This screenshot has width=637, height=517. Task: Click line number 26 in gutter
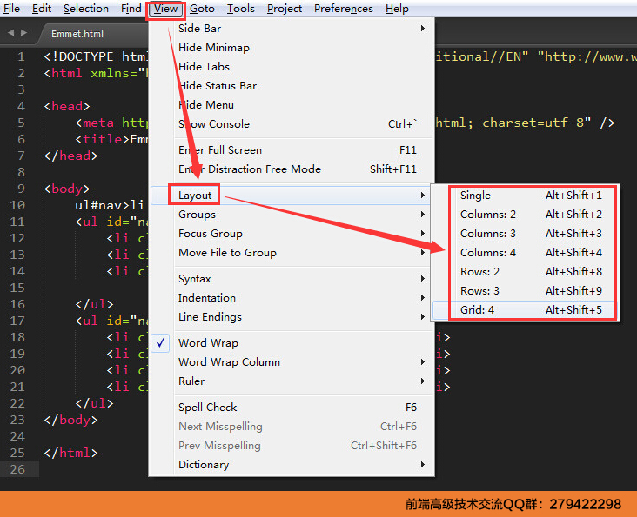coord(17,469)
